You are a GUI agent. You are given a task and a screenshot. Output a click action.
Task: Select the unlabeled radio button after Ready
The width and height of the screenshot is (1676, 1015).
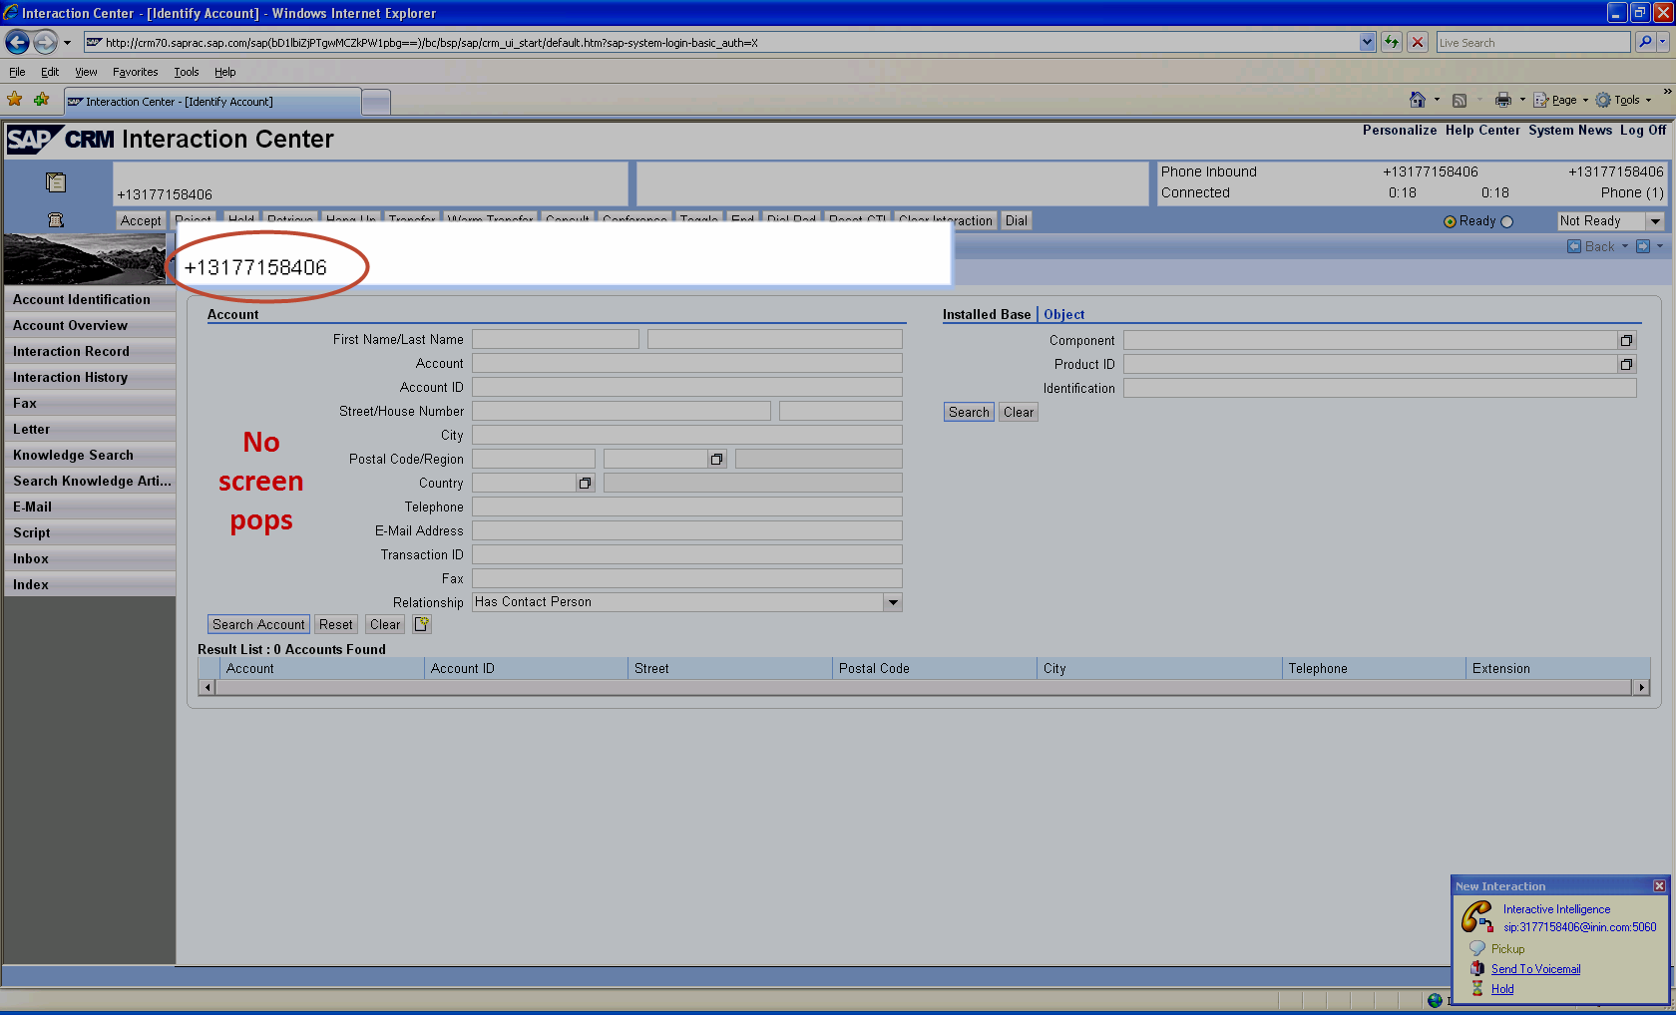(1506, 221)
